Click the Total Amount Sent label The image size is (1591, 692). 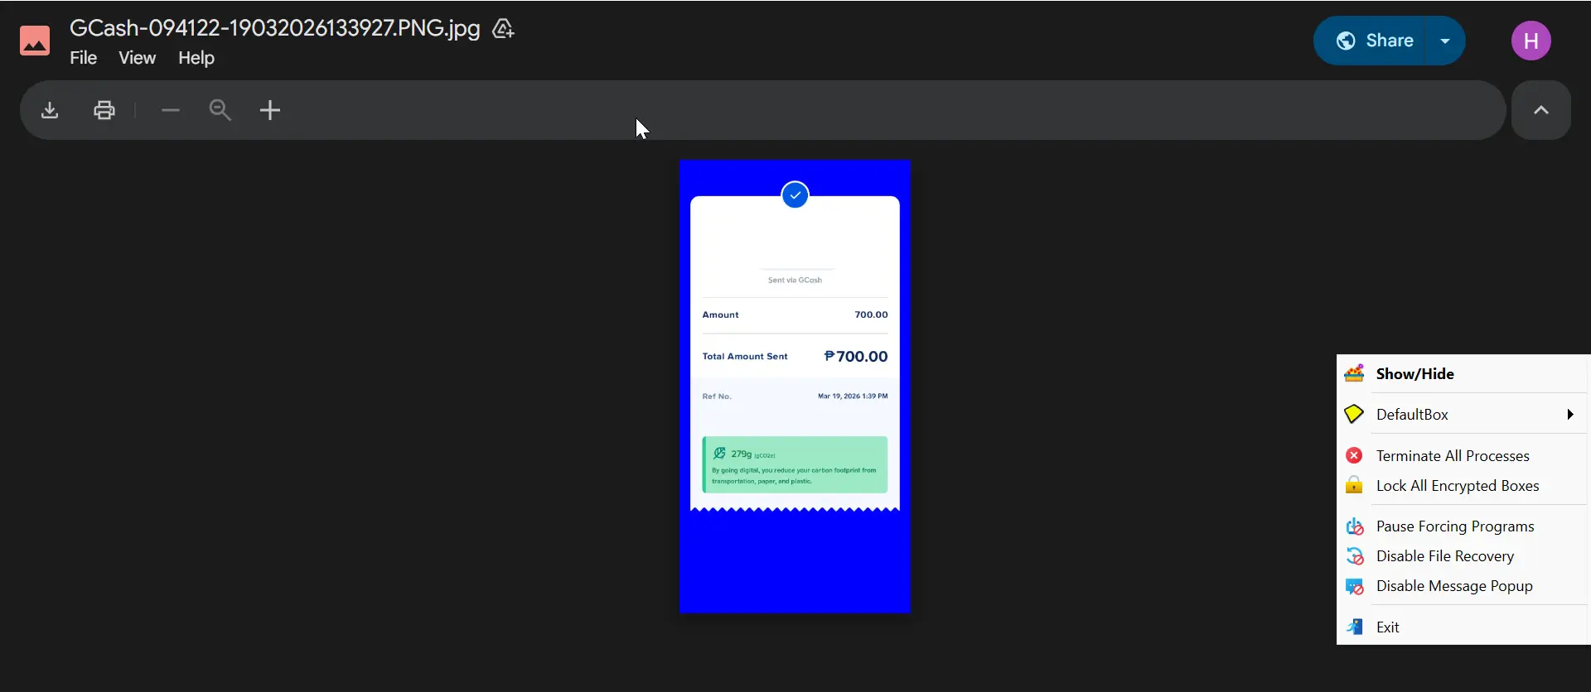745,357
